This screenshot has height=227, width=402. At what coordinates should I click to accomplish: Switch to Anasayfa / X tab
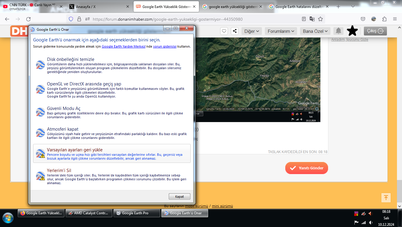(99, 7)
